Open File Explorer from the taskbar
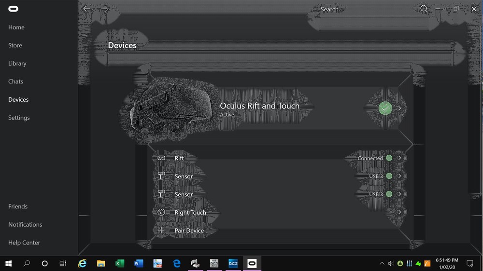483x271 pixels. (x=101, y=263)
